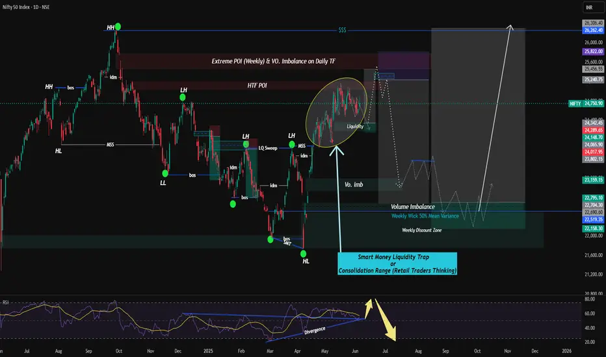Click the RSI 20.00 scale value

589,342
